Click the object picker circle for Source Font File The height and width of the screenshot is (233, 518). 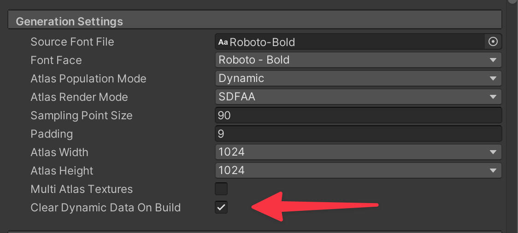click(x=493, y=42)
